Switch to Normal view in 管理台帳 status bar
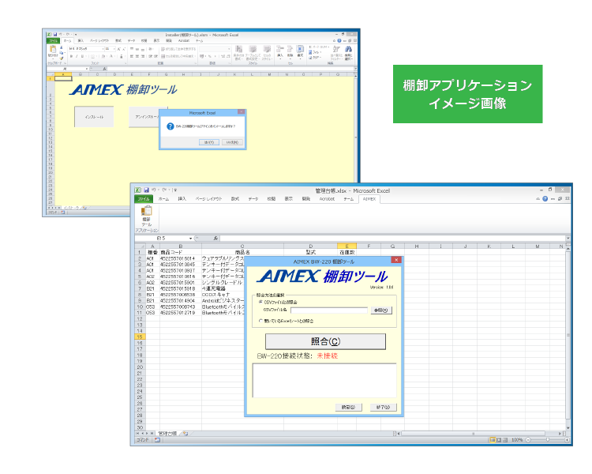592x474 pixels. 493,440
